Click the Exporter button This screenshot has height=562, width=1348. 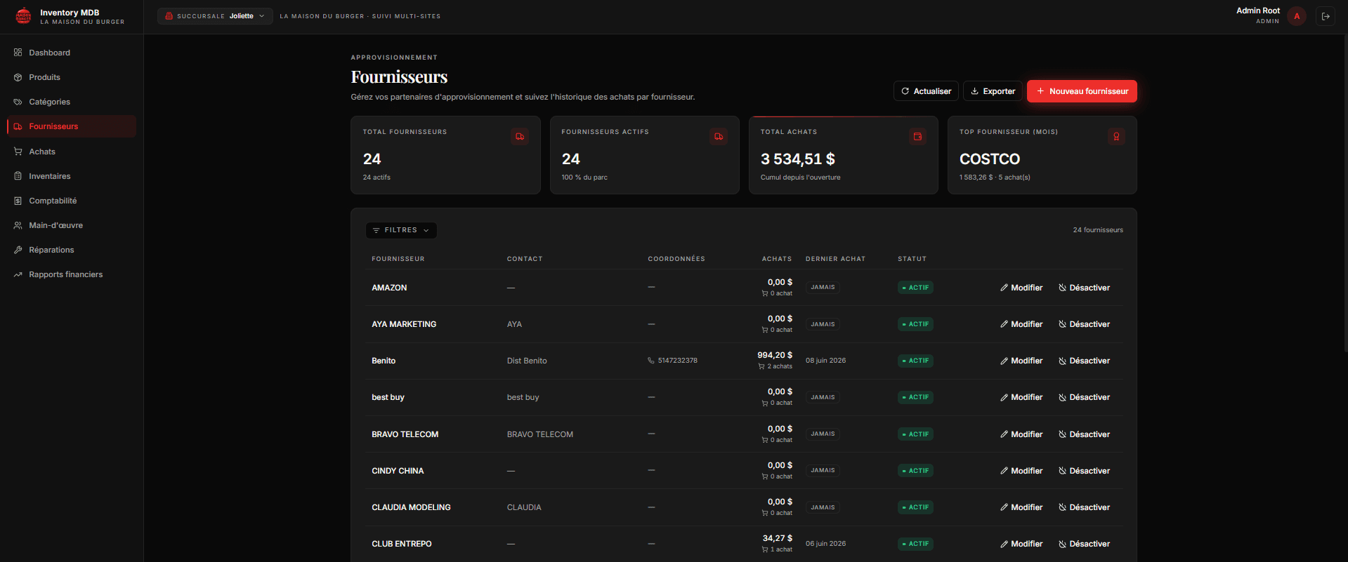pyautogui.click(x=993, y=91)
